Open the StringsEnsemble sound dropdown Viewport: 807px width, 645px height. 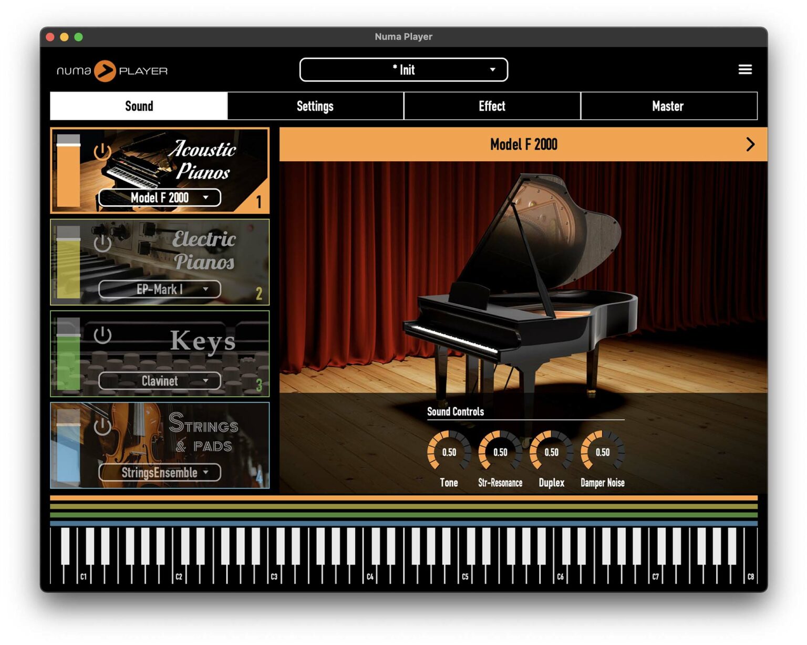click(160, 472)
